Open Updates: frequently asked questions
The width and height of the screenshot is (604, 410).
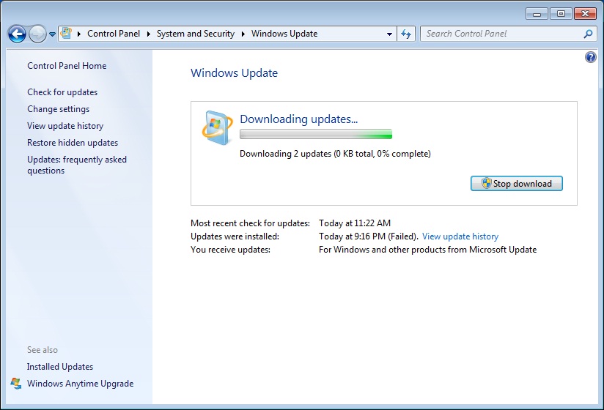click(x=77, y=165)
